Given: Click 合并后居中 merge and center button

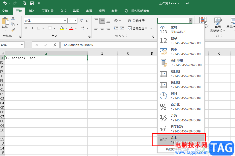Looking at the screenshot, I should [x=138, y=28].
